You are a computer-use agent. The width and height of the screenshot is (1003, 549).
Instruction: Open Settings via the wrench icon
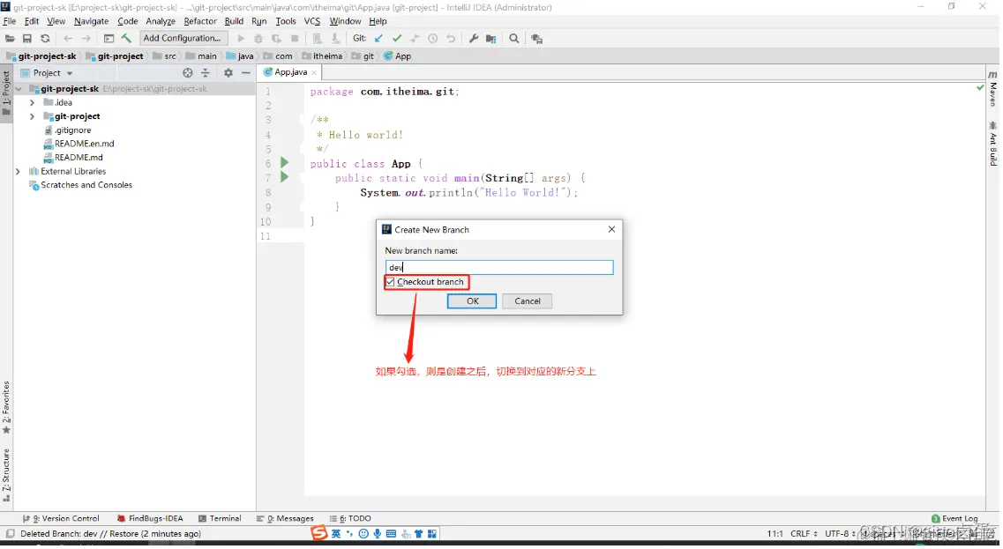click(474, 39)
